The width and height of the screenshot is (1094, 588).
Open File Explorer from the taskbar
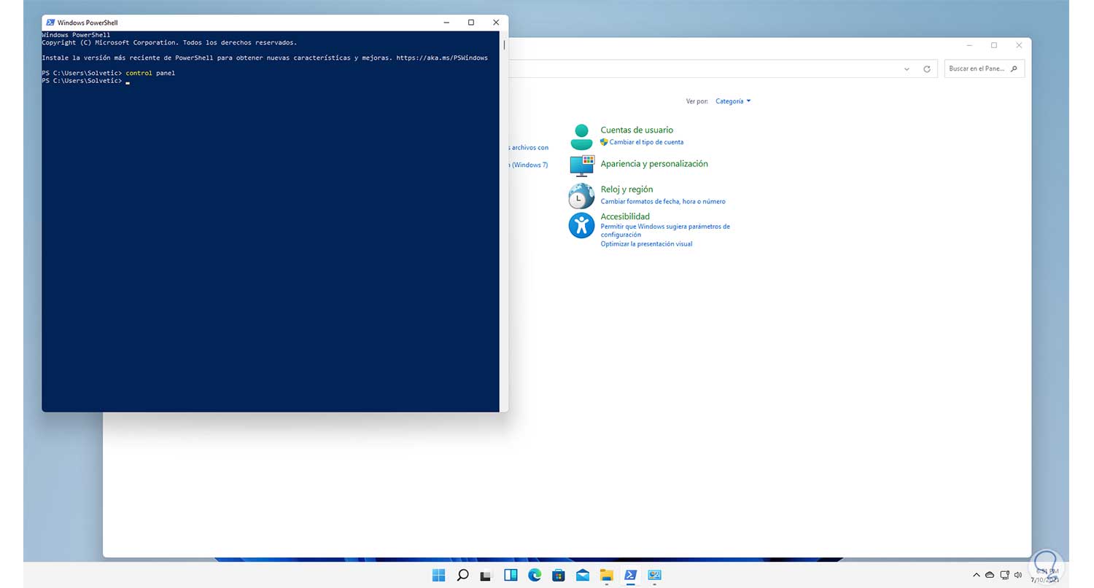[606, 575]
